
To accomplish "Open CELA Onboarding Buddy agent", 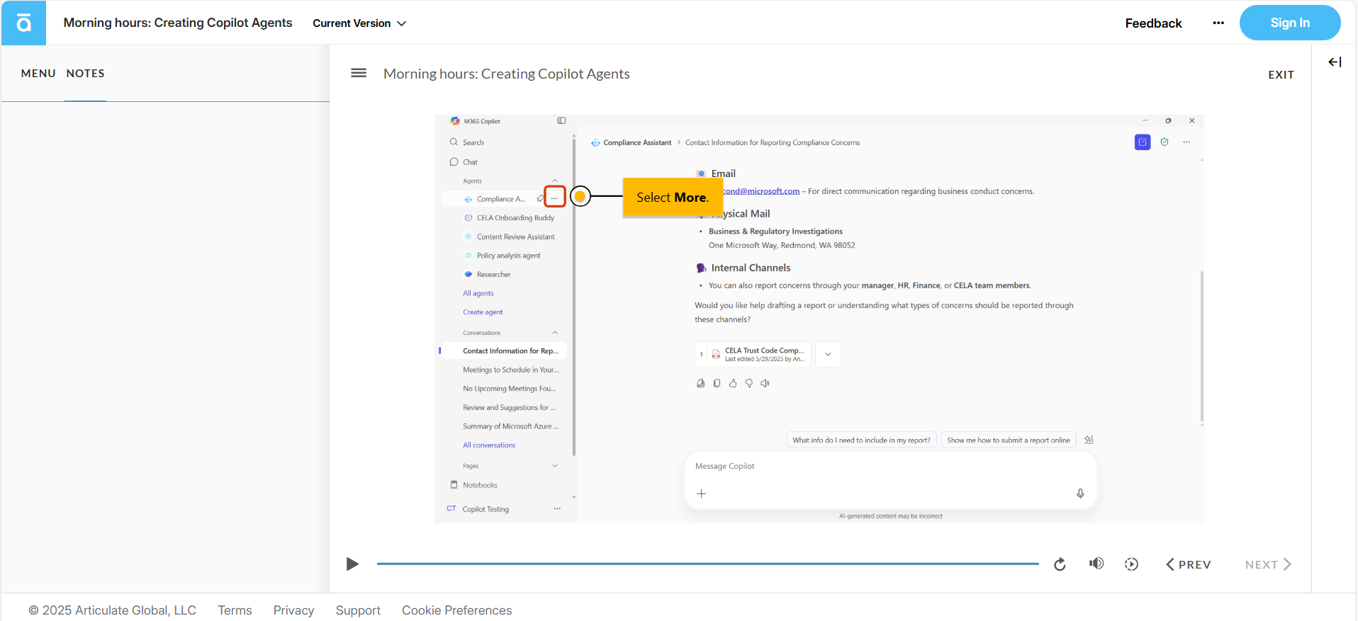I will point(509,218).
